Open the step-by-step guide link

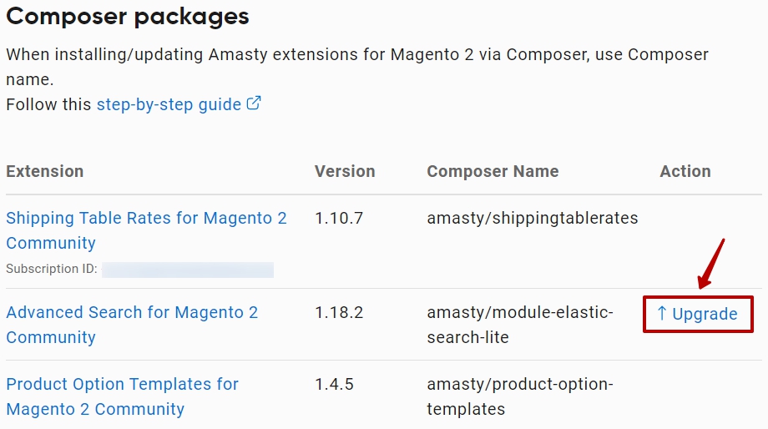(x=169, y=104)
